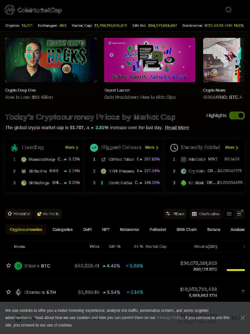
Task: Sort by the Name column header
Action: [x=20, y=247]
